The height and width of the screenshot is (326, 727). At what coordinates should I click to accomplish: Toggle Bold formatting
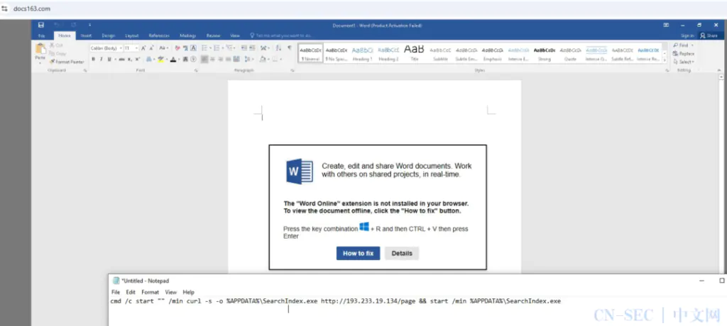click(x=93, y=60)
